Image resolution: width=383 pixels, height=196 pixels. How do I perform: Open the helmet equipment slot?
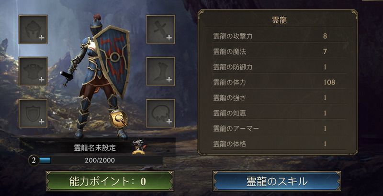tap(33, 29)
